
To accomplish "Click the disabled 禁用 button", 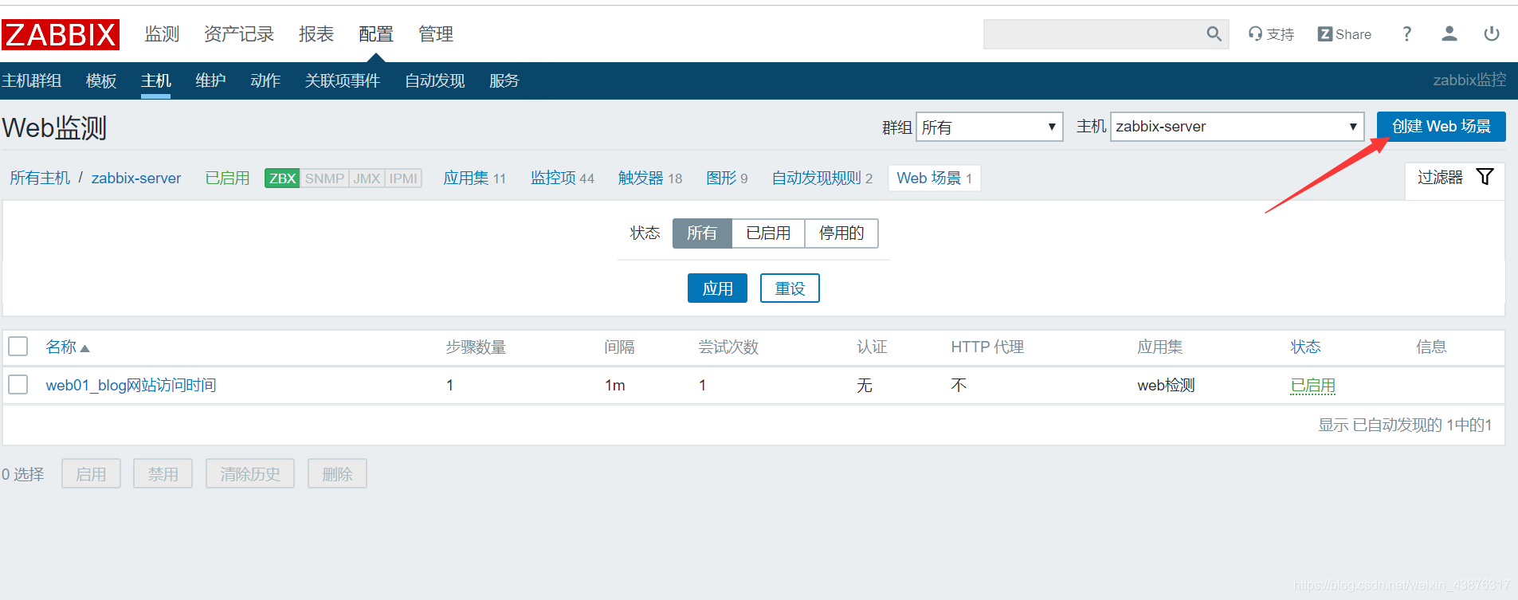I will pyautogui.click(x=163, y=474).
